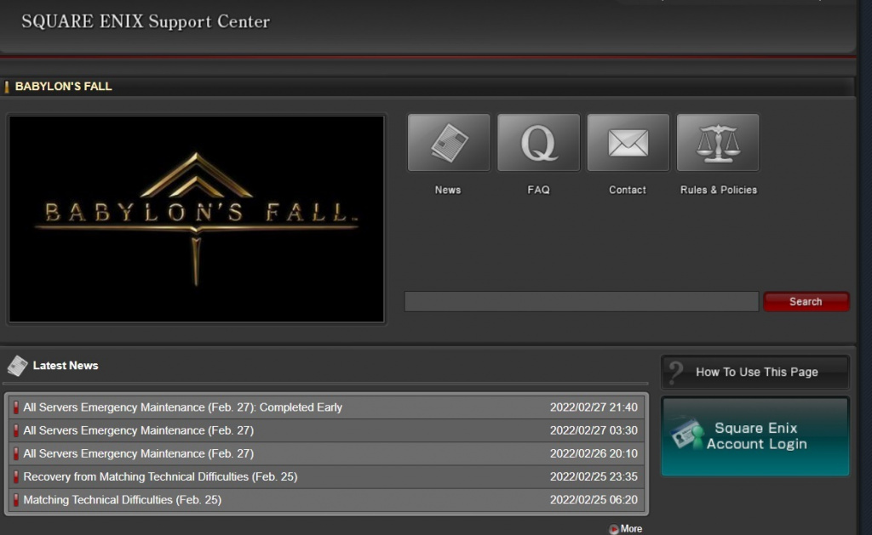
Task: Open the More news link
Action: pyautogui.click(x=630, y=528)
